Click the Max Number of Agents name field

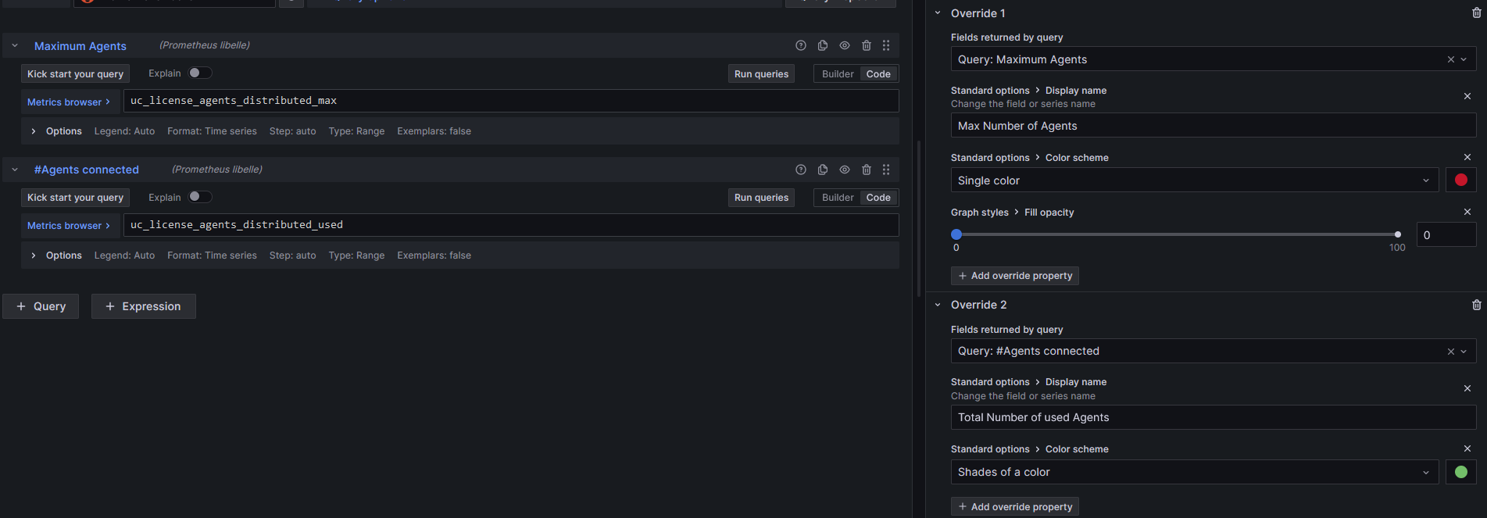1213,126
